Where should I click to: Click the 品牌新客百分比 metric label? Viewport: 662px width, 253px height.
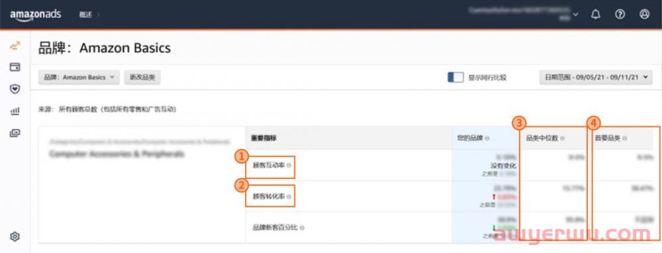coord(275,228)
